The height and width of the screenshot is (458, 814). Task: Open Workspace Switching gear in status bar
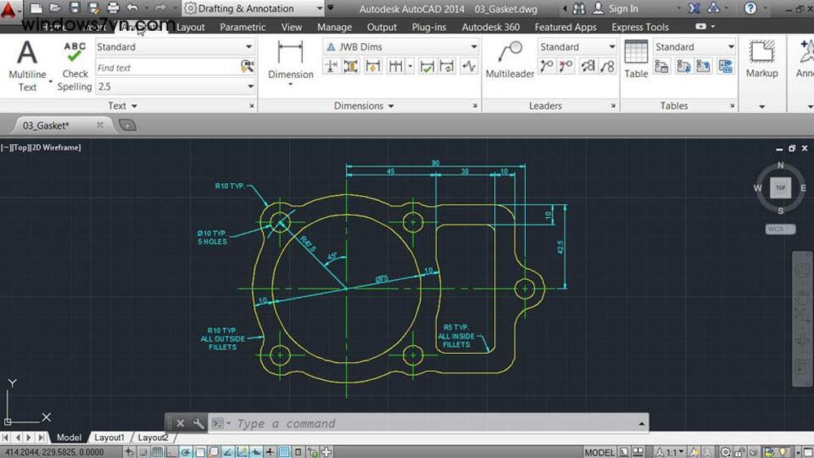click(725, 452)
